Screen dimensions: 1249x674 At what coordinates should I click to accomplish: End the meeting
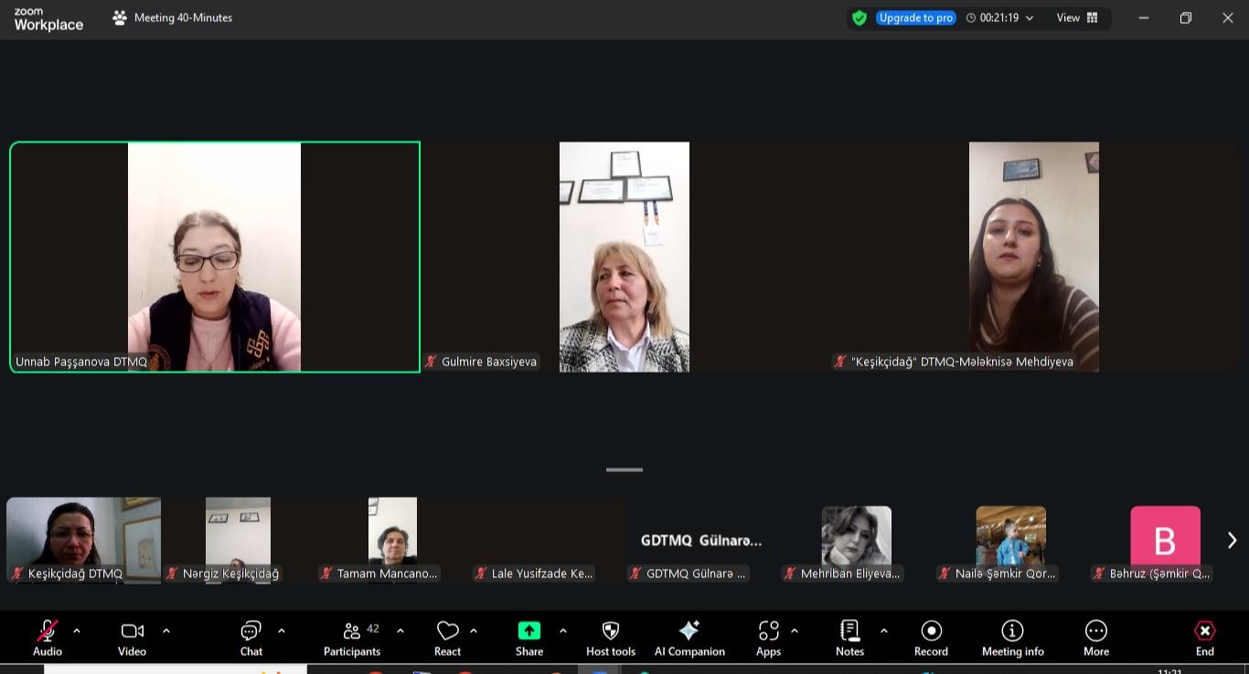click(1204, 637)
